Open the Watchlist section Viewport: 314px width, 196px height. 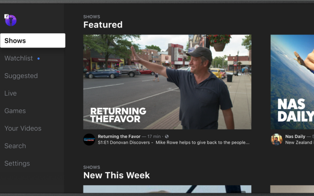coord(19,58)
